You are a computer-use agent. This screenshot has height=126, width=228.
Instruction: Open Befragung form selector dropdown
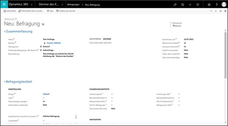click(11, 19)
